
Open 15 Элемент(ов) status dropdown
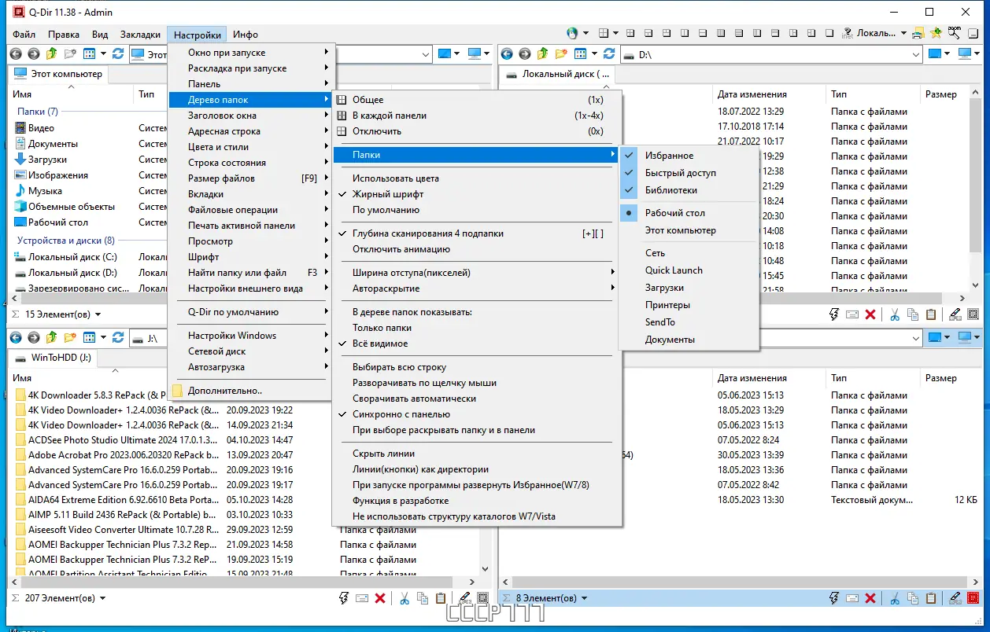[98, 314]
